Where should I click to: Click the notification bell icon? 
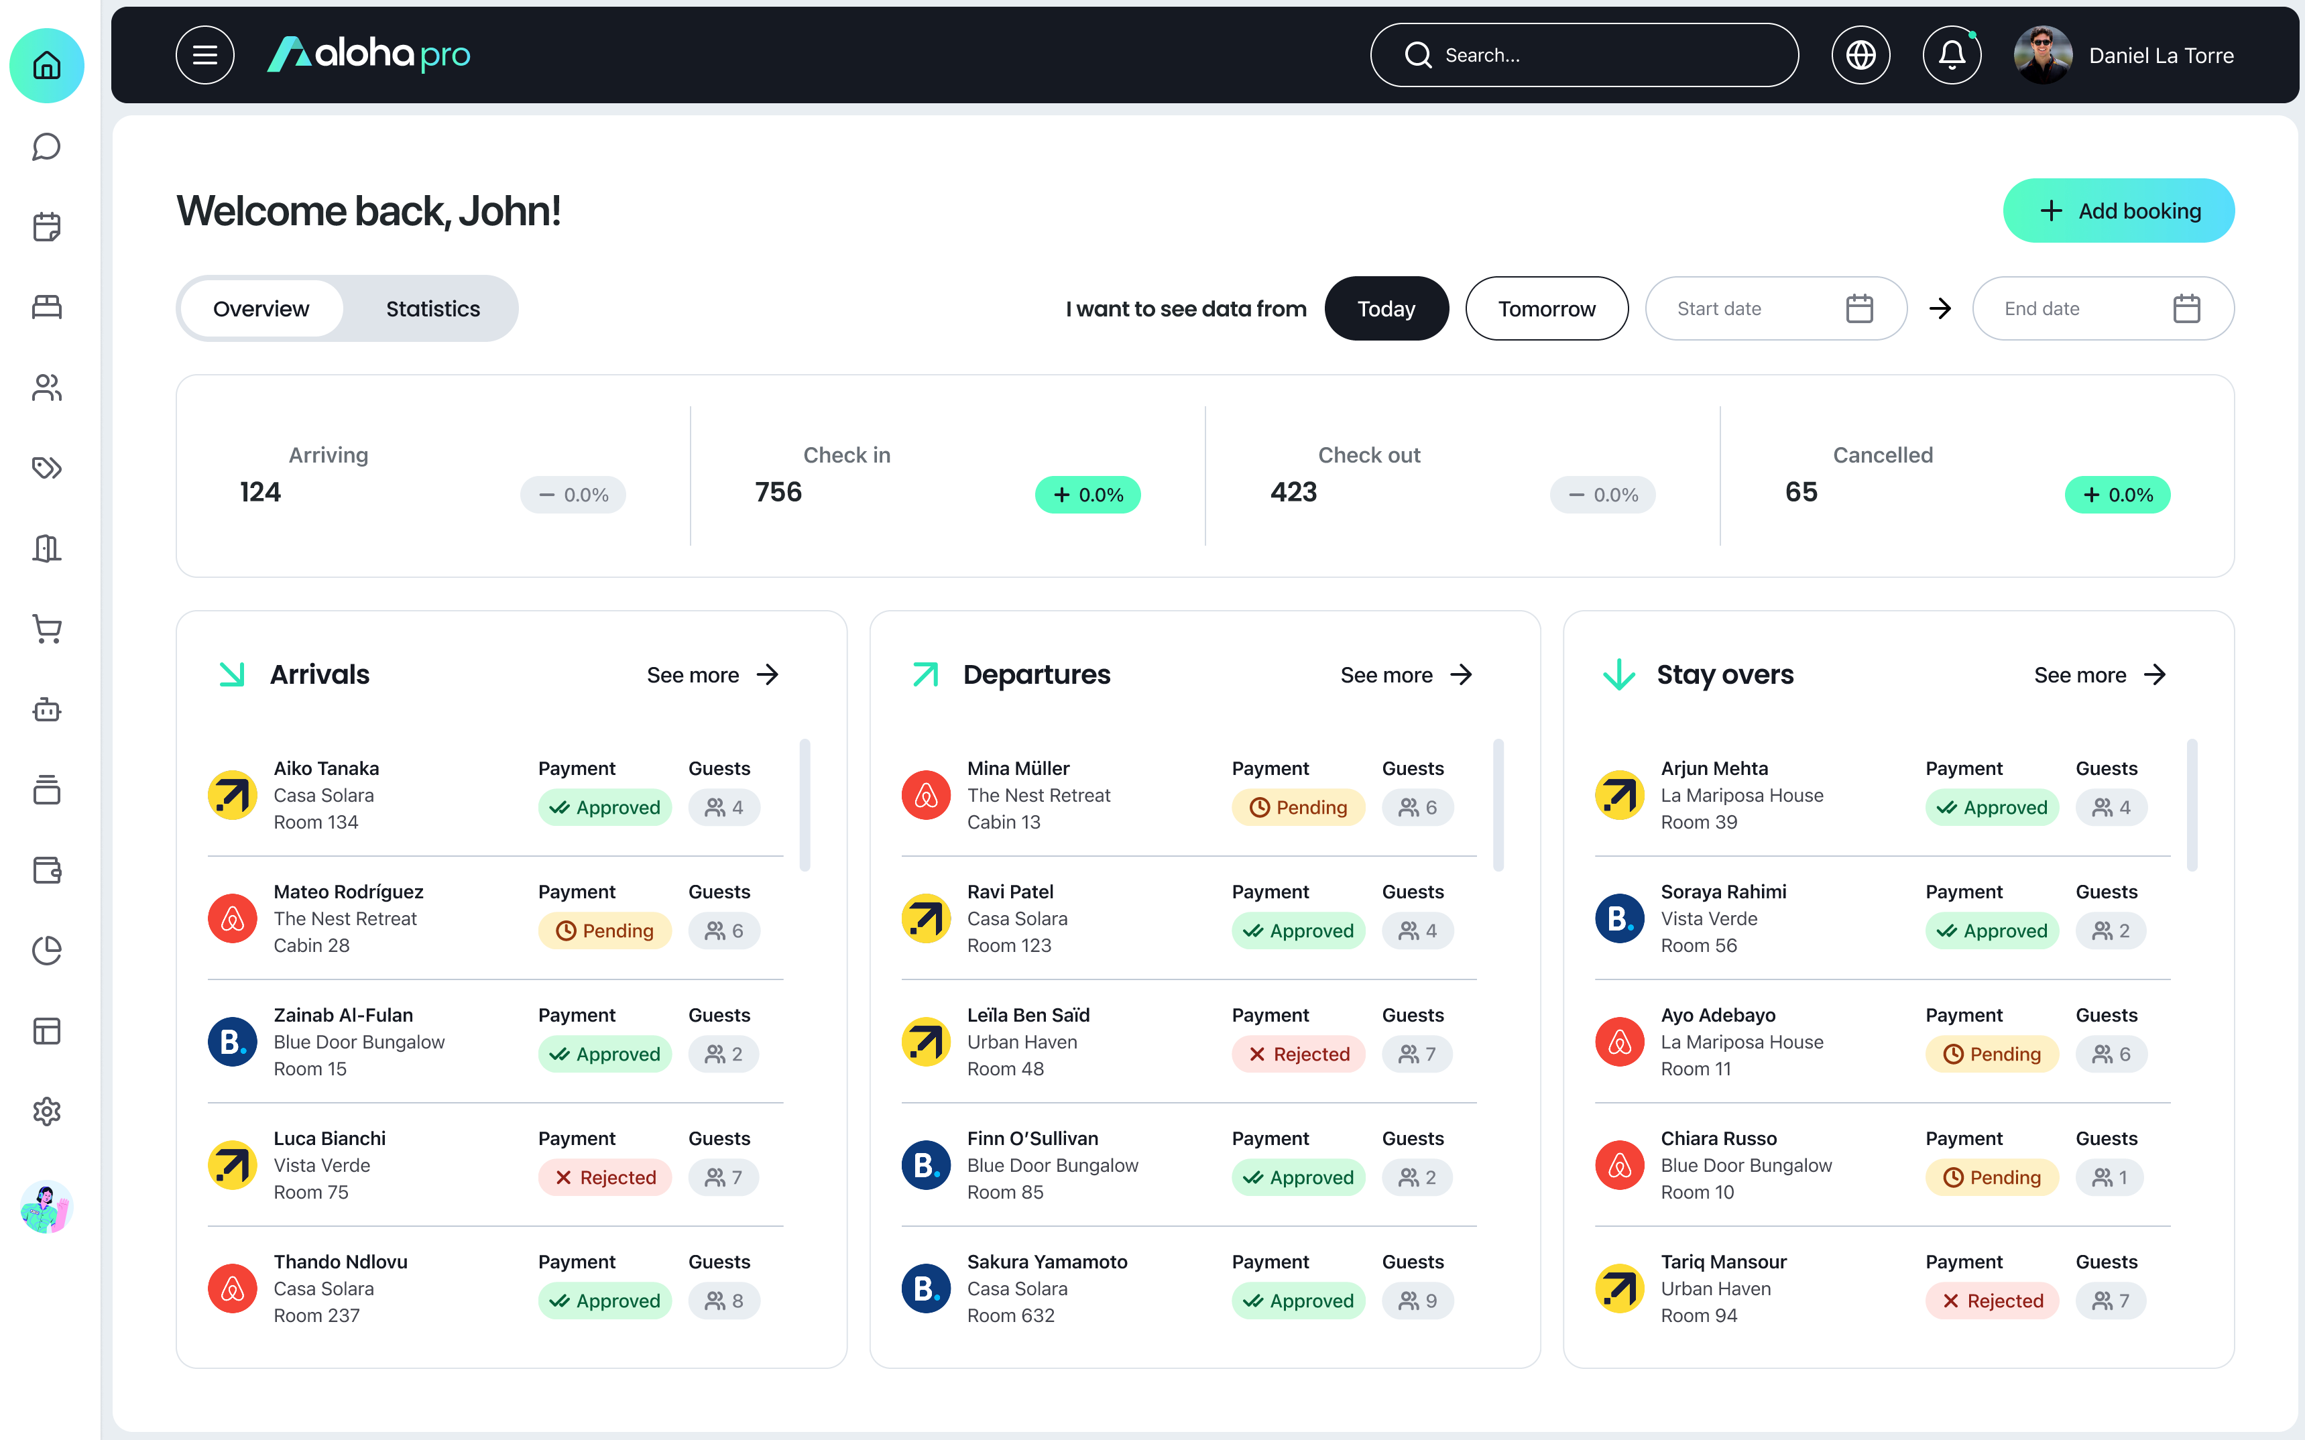1952,55
